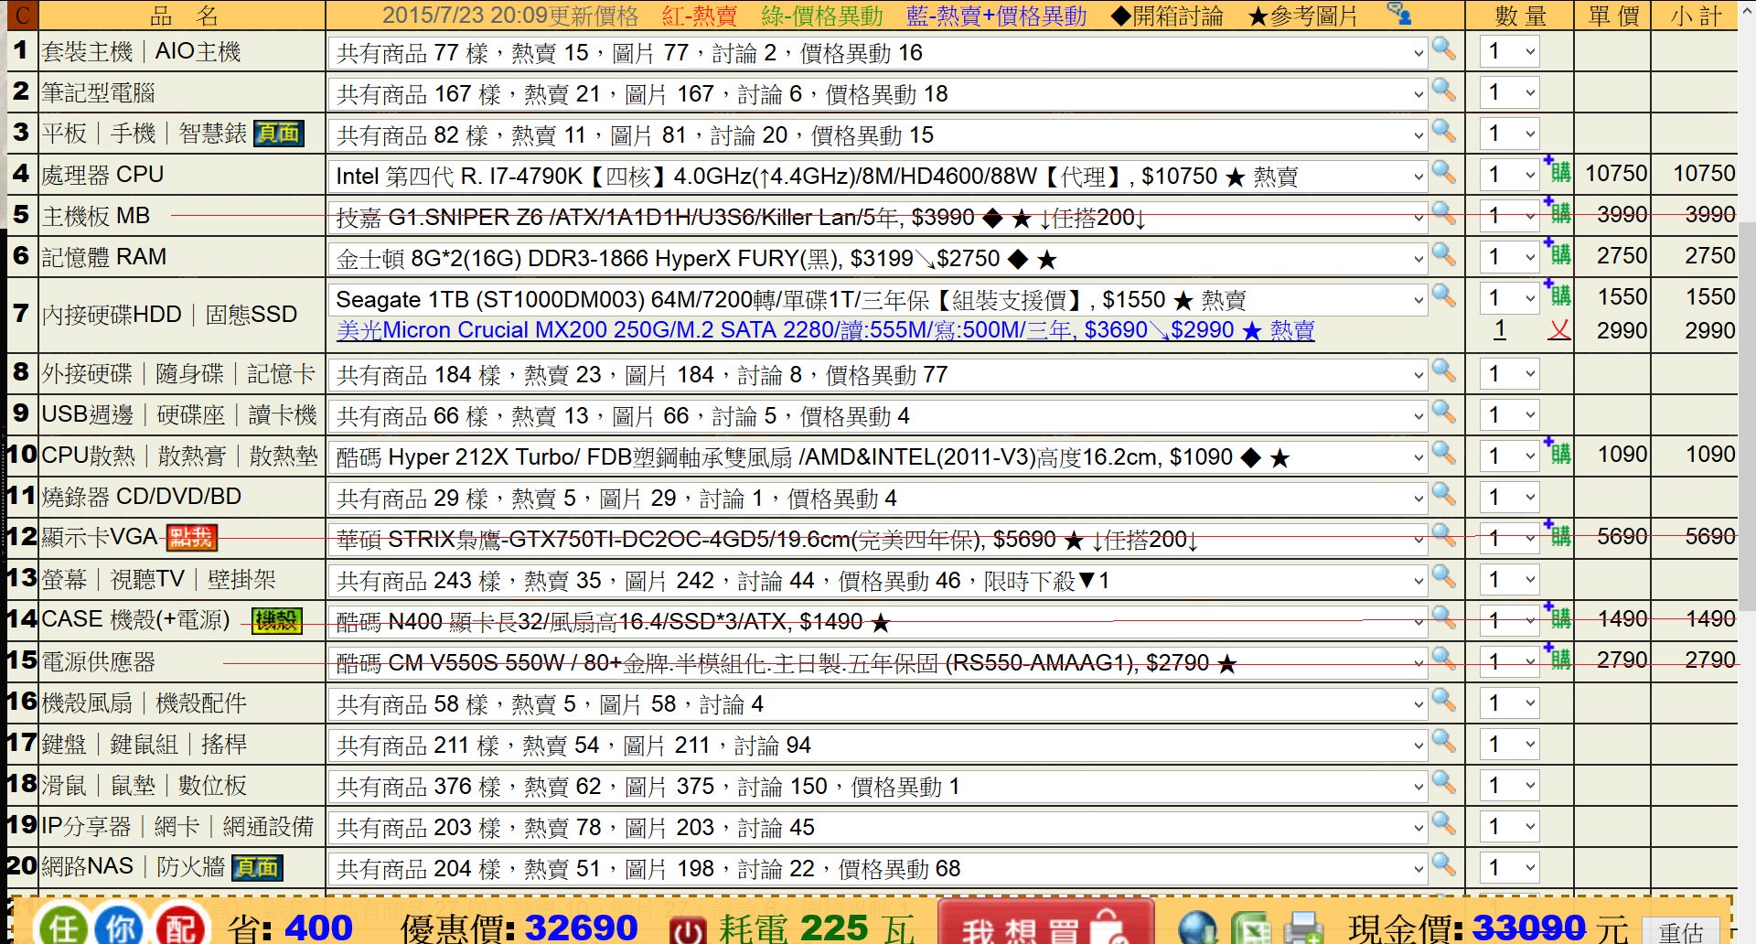Screen dimensions: 1756x944
Task: Click 頁面 badge beside 防火牆
Action: (257, 867)
